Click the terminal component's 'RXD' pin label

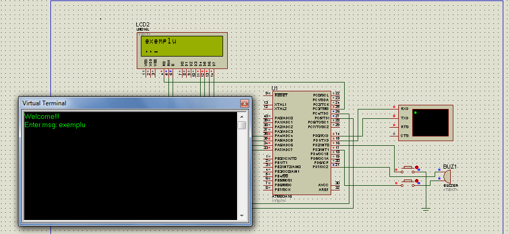(x=404, y=109)
